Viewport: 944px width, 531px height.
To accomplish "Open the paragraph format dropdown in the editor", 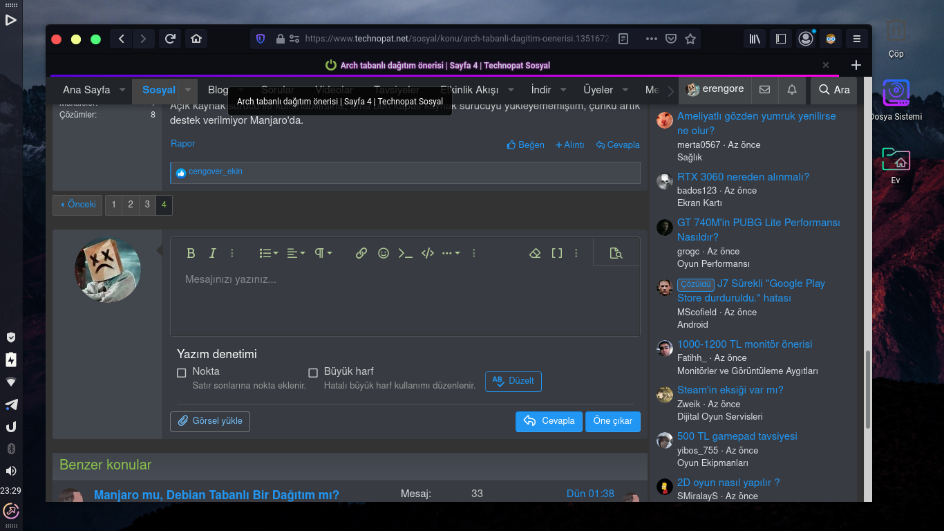I will pos(323,253).
